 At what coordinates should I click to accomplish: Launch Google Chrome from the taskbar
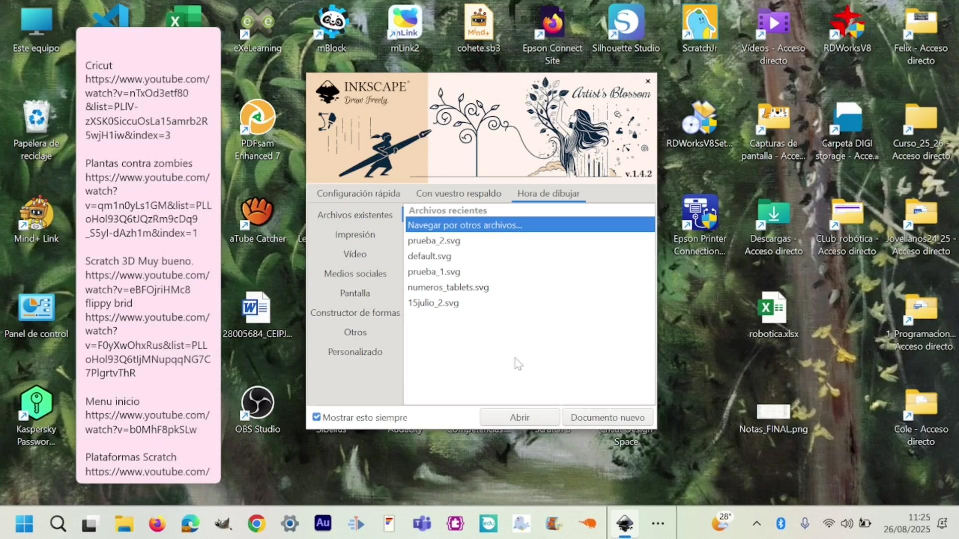pyautogui.click(x=256, y=524)
